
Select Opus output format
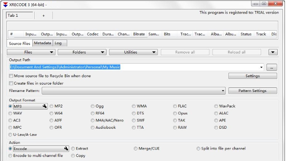175,113
